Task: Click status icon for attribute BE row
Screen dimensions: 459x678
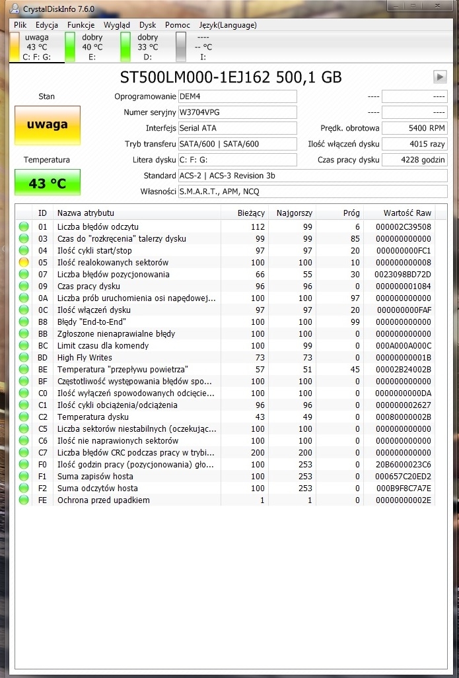Action: [24, 369]
